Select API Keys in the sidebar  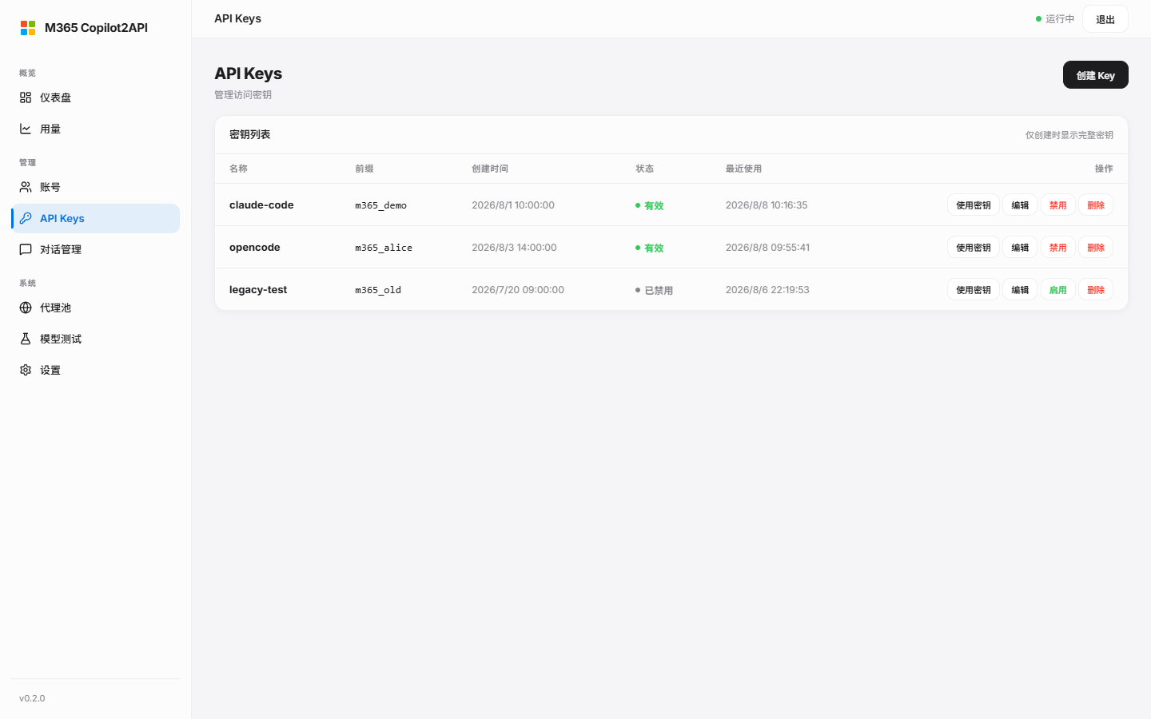[x=96, y=218]
